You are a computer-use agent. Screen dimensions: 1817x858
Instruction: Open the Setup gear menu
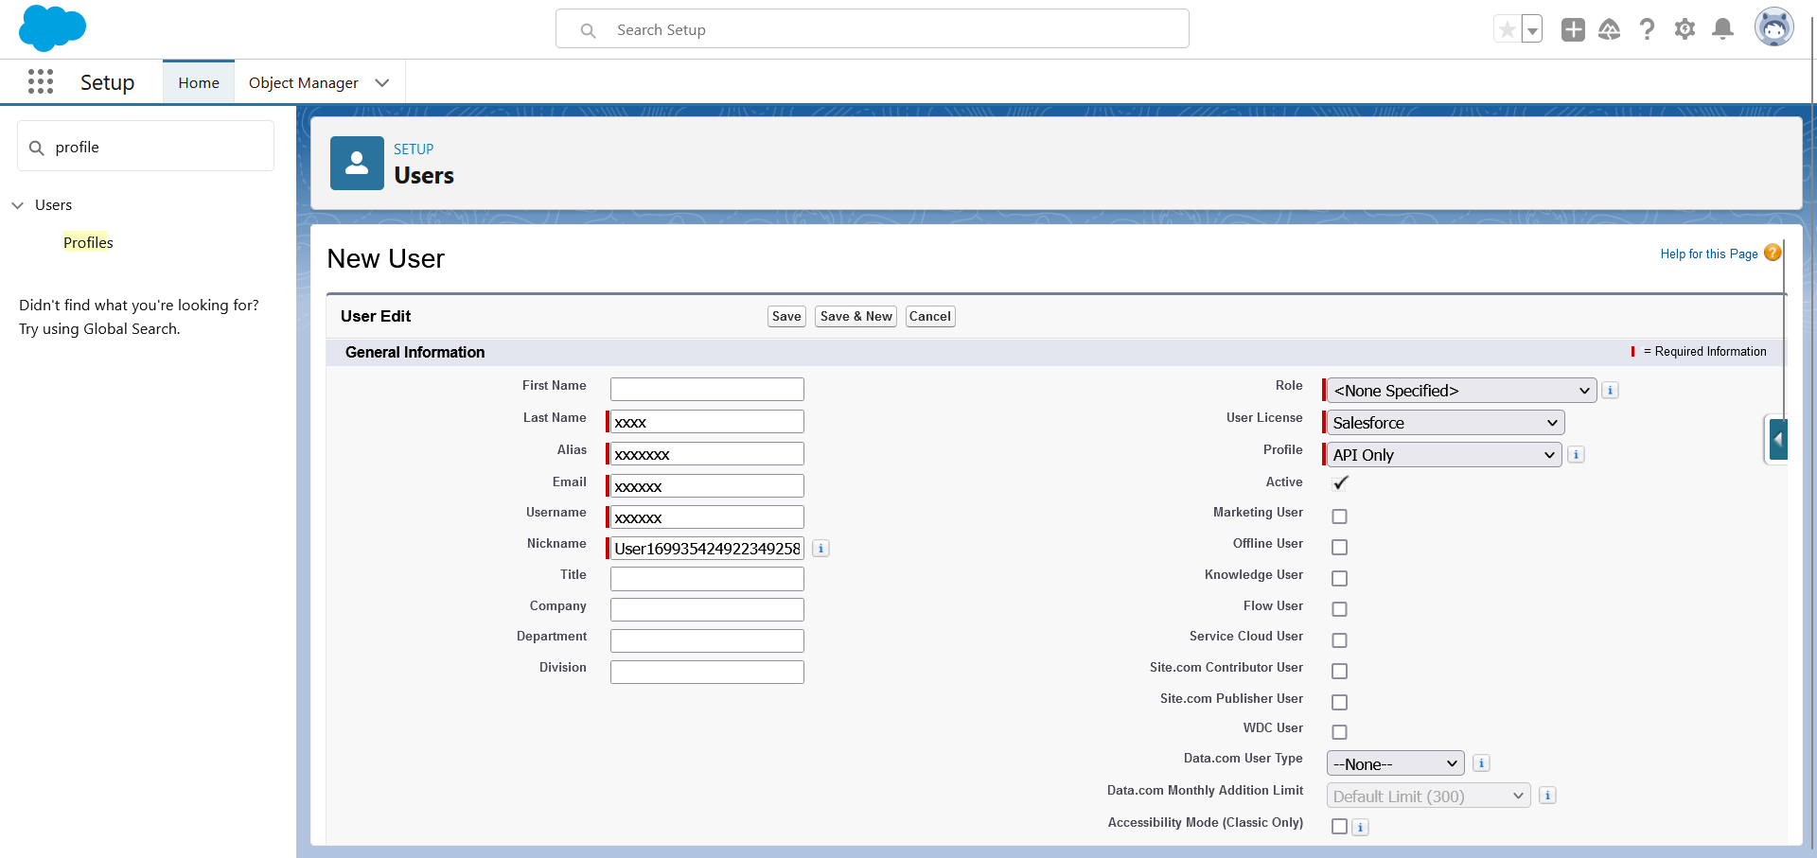coord(1685,30)
